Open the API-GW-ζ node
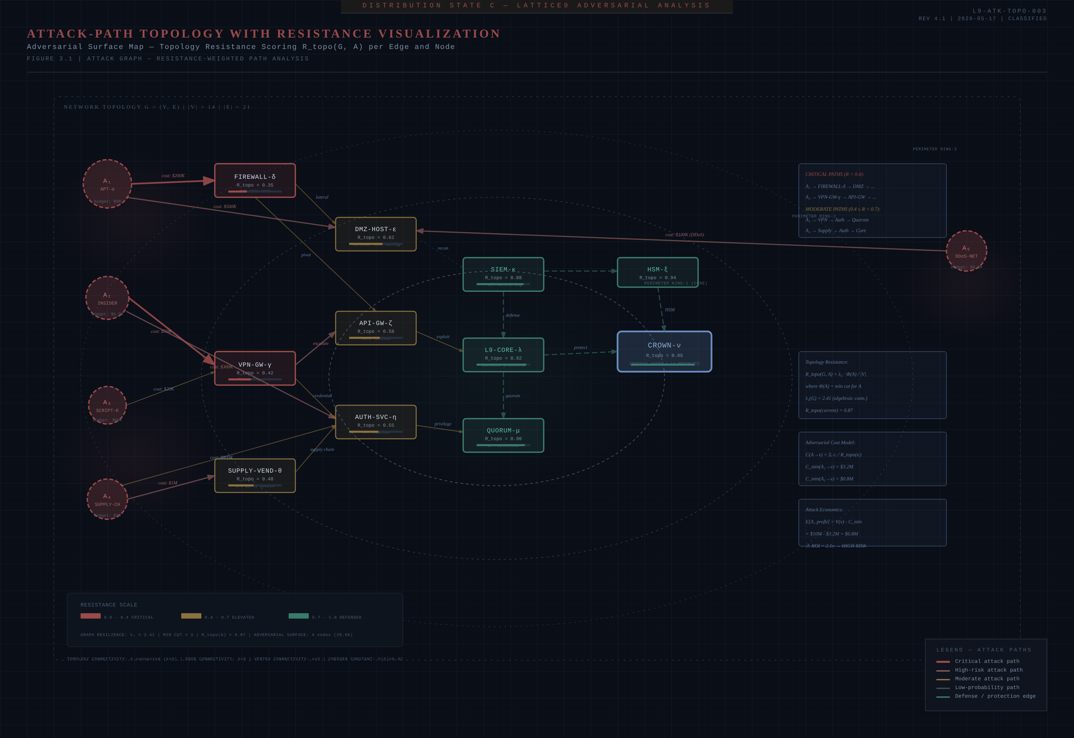This screenshot has width=1074, height=738. [376, 328]
